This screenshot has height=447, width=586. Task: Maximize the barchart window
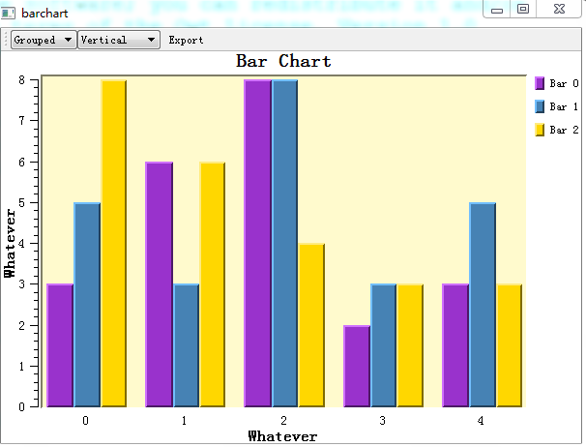pos(523,10)
